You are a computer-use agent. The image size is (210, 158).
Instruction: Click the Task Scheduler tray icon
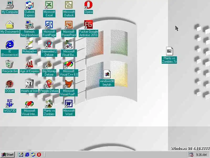pos(191,155)
